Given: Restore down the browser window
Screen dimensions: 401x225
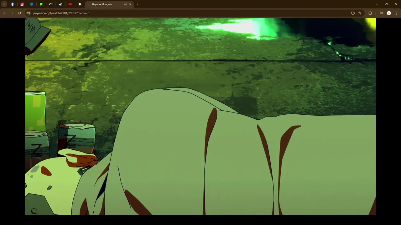Looking at the screenshot, I should (387, 4).
